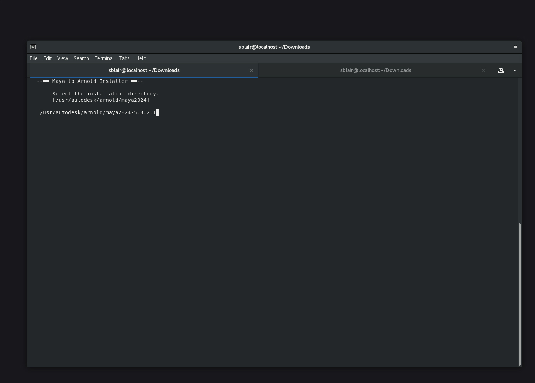Click the terminal icon in the titlebar
This screenshot has height=383, width=535.
pos(33,47)
